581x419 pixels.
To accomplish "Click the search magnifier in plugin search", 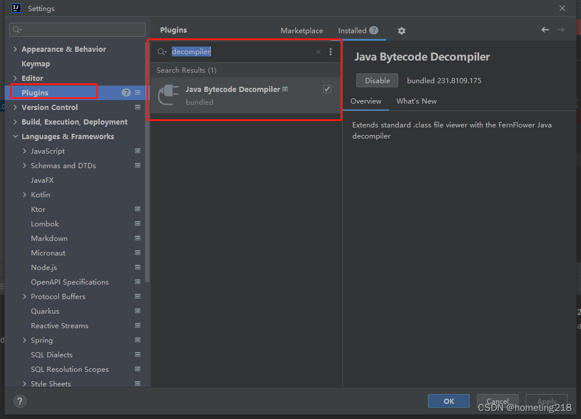I will 162,52.
